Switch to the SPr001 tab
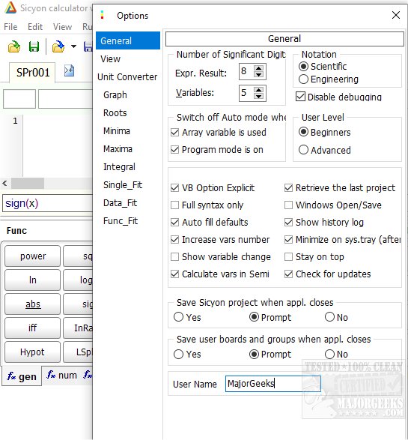 pos(32,73)
